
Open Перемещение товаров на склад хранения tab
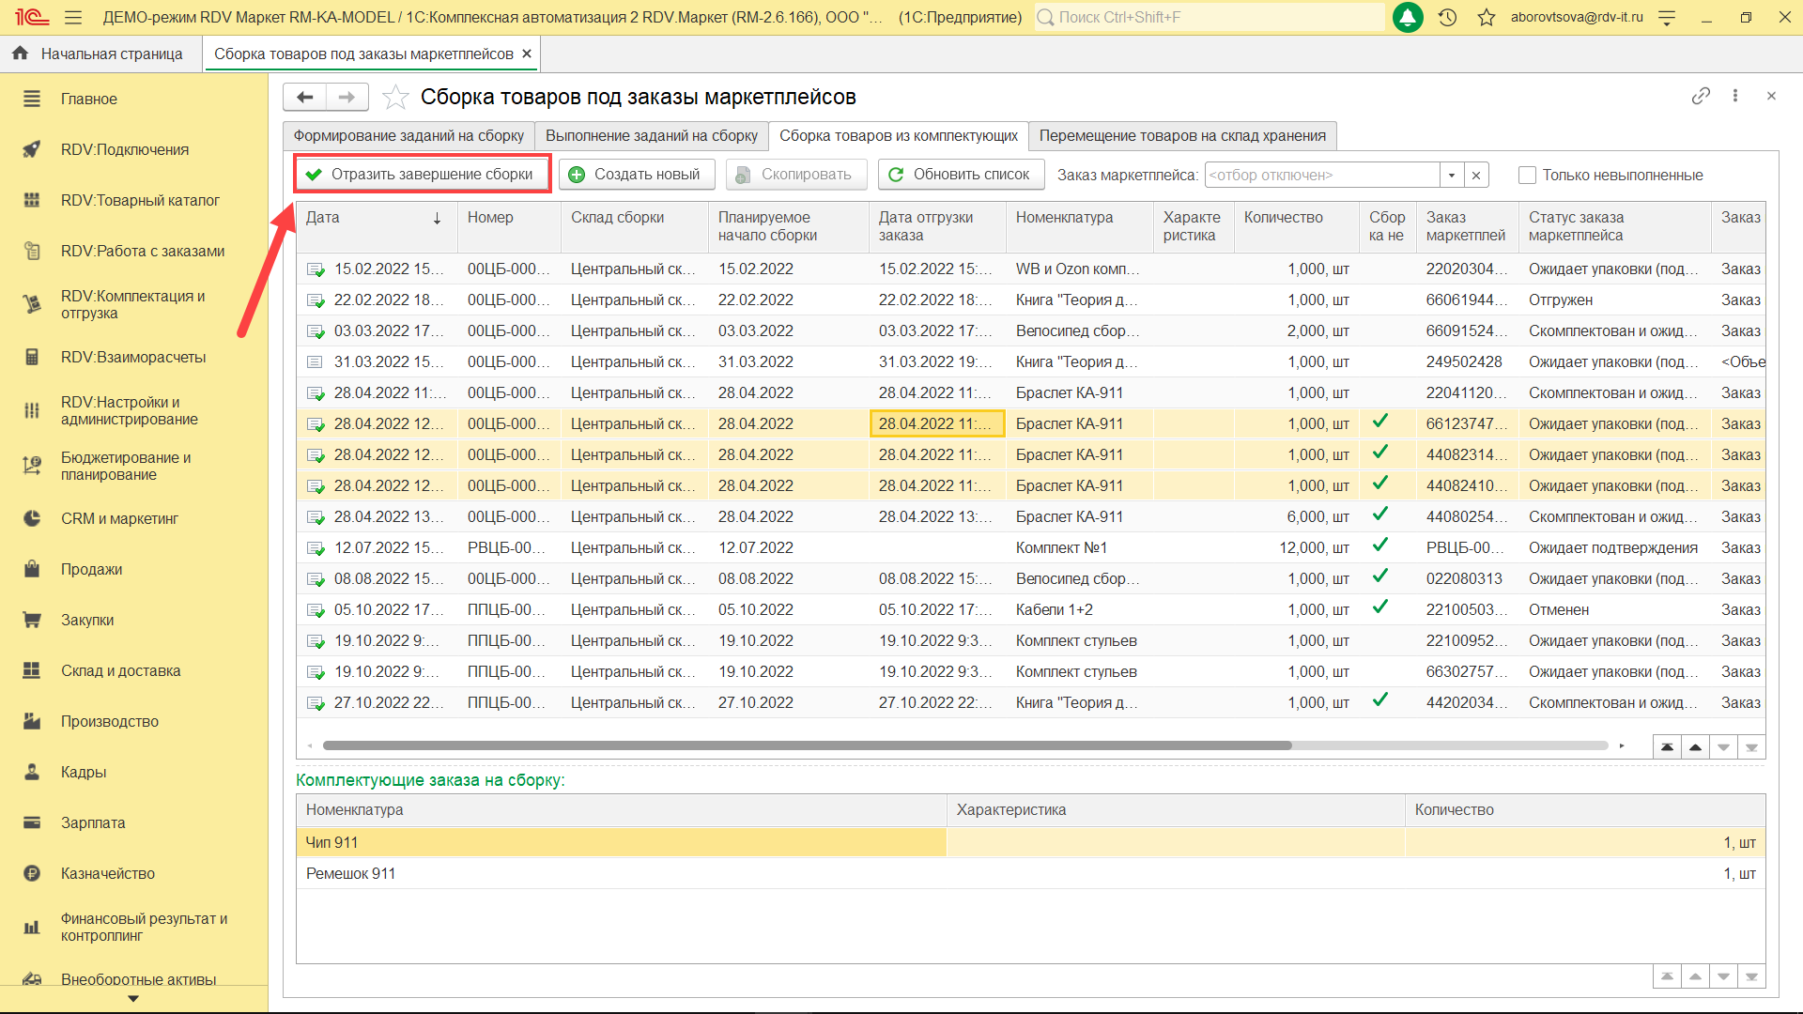(x=1181, y=135)
